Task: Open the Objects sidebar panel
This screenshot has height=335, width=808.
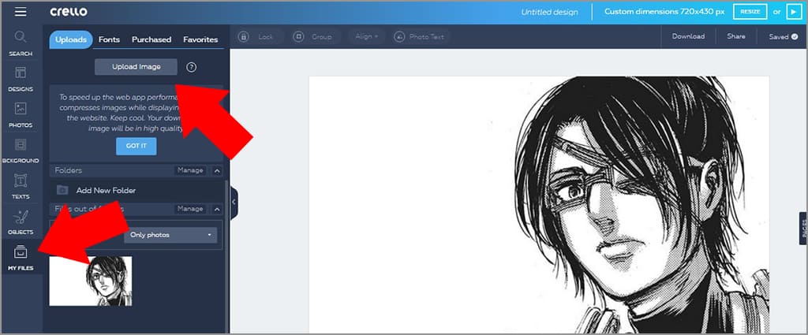Action: [21, 222]
